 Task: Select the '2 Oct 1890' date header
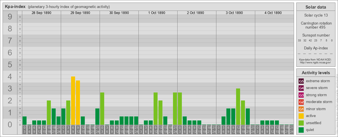click(196, 13)
